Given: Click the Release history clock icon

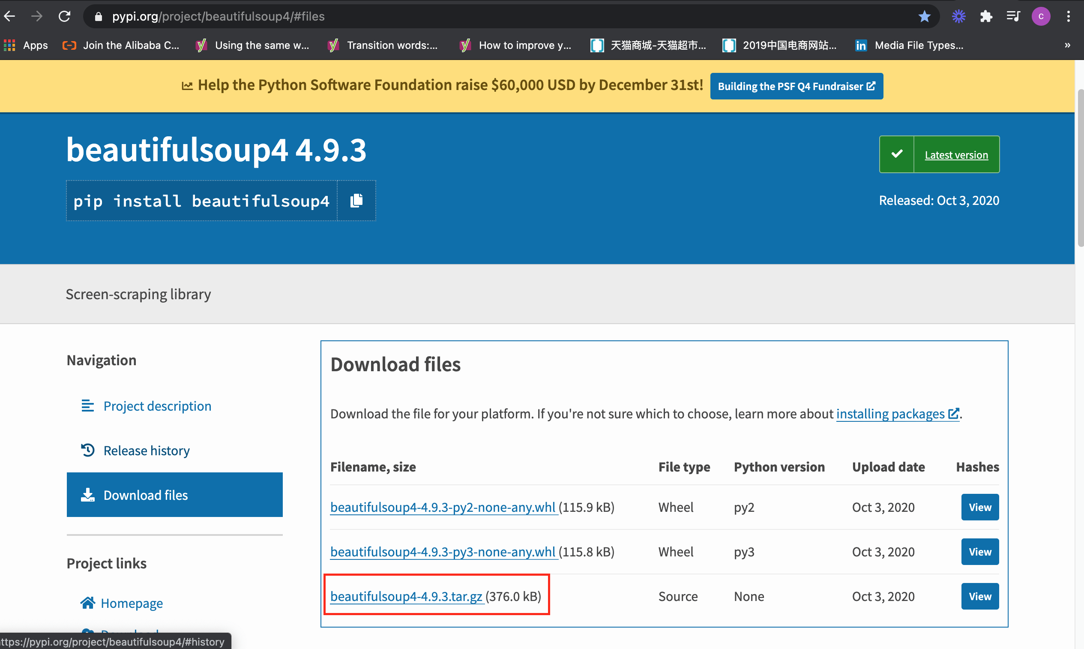Looking at the screenshot, I should coord(87,450).
